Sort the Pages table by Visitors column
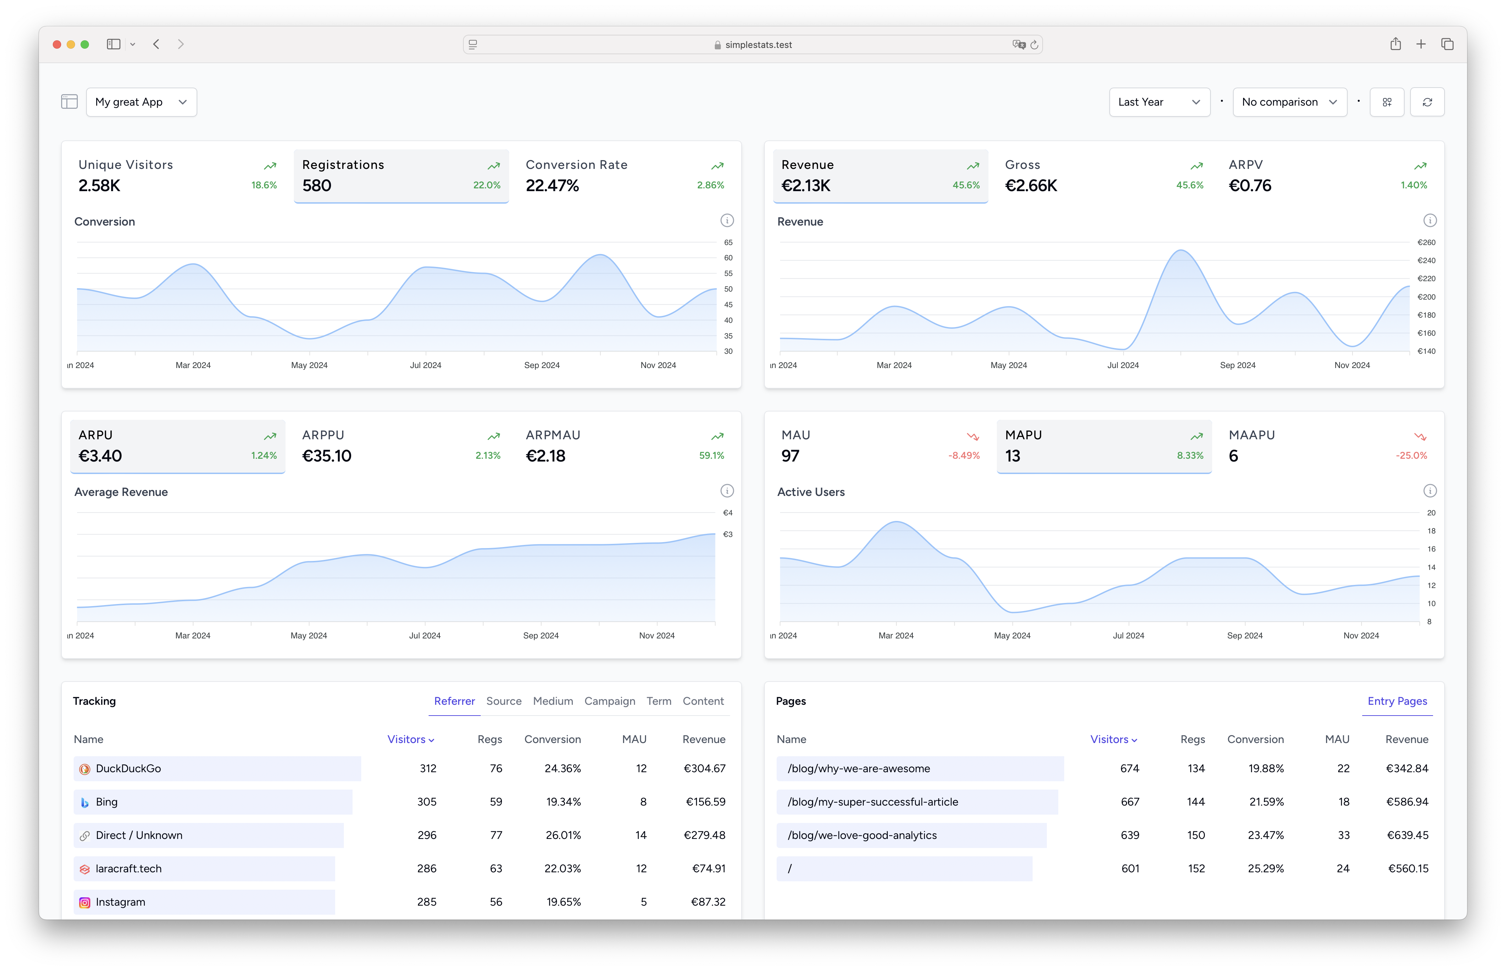The width and height of the screenshot is (1506, 971). click(1113, 739)
